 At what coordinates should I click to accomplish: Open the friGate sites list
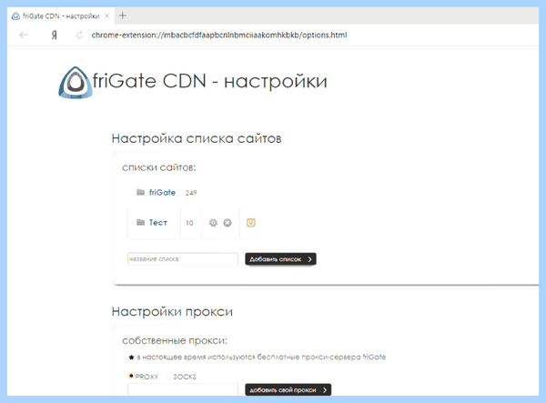click(x=162, y=193)
